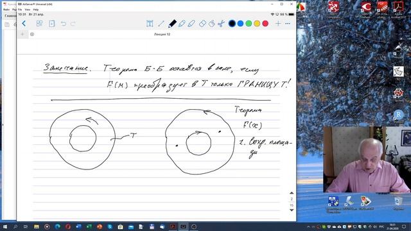The width and height of the screenshot is (411, 231).
Task: Open Excel from the taskbar
Action: click(89, 227)
